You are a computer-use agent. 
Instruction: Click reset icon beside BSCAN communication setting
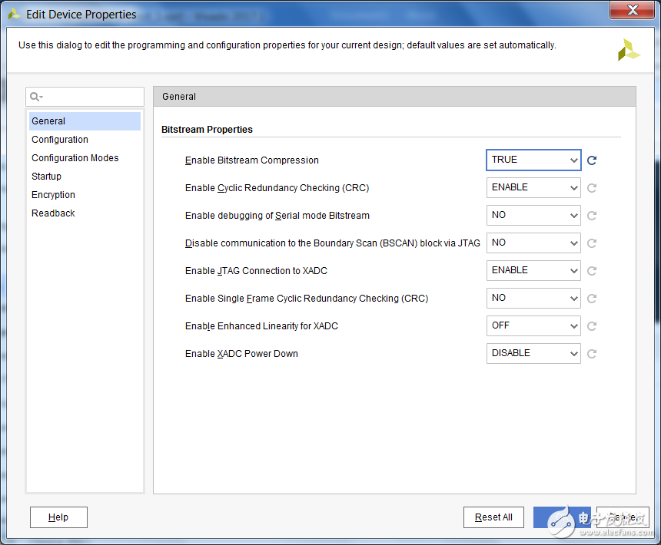pos(592,243)
